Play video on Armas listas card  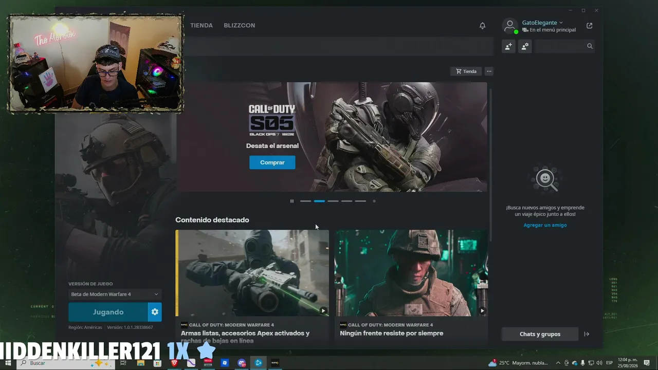323,310
